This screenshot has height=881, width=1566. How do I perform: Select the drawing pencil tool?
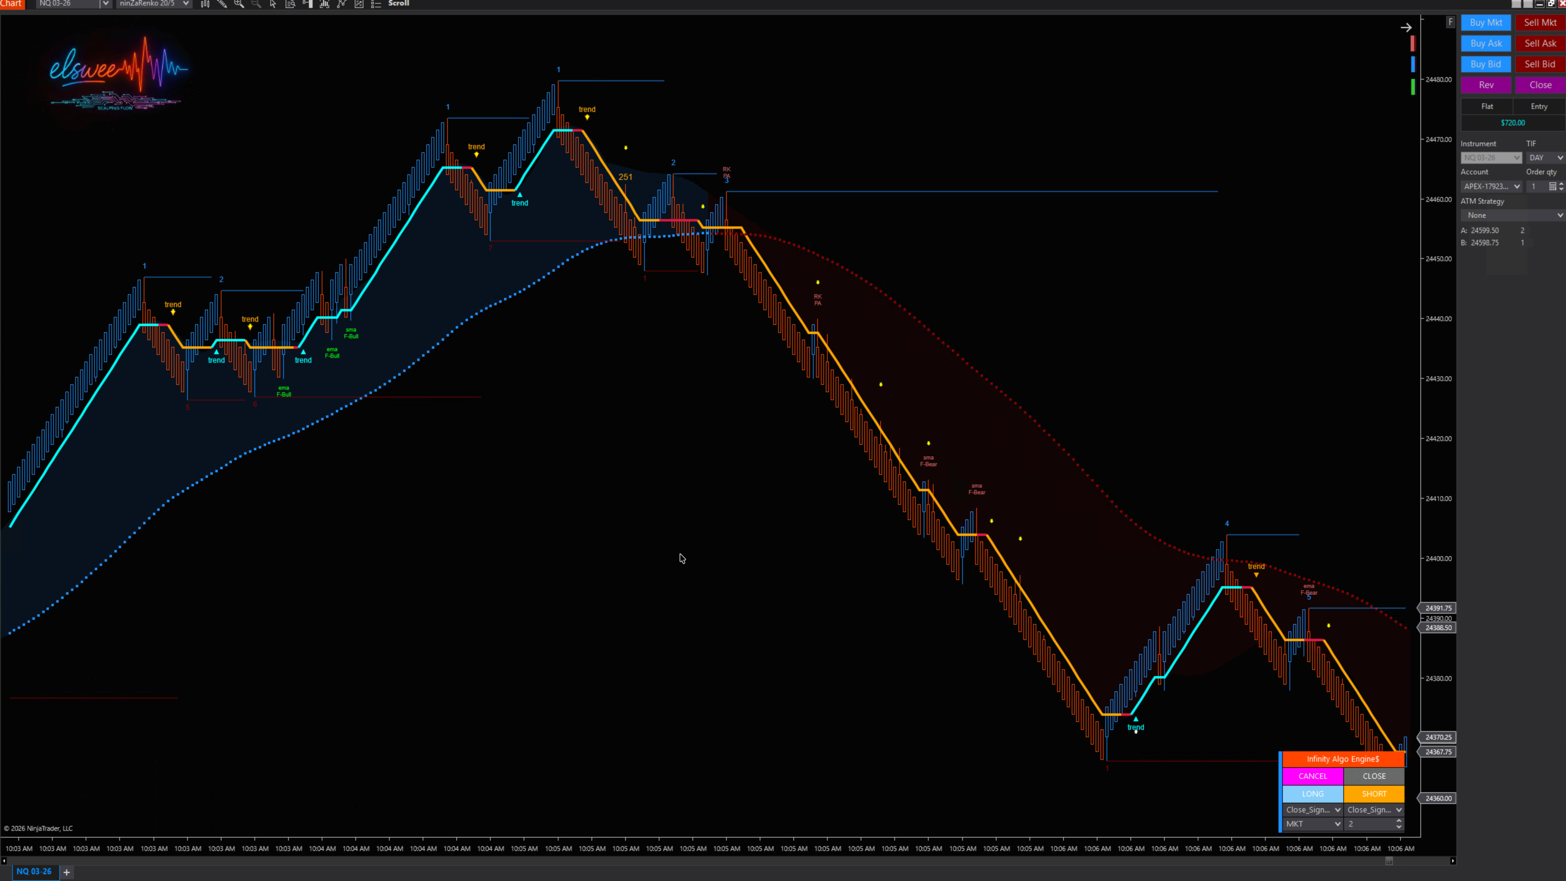[x=222, y=4]
